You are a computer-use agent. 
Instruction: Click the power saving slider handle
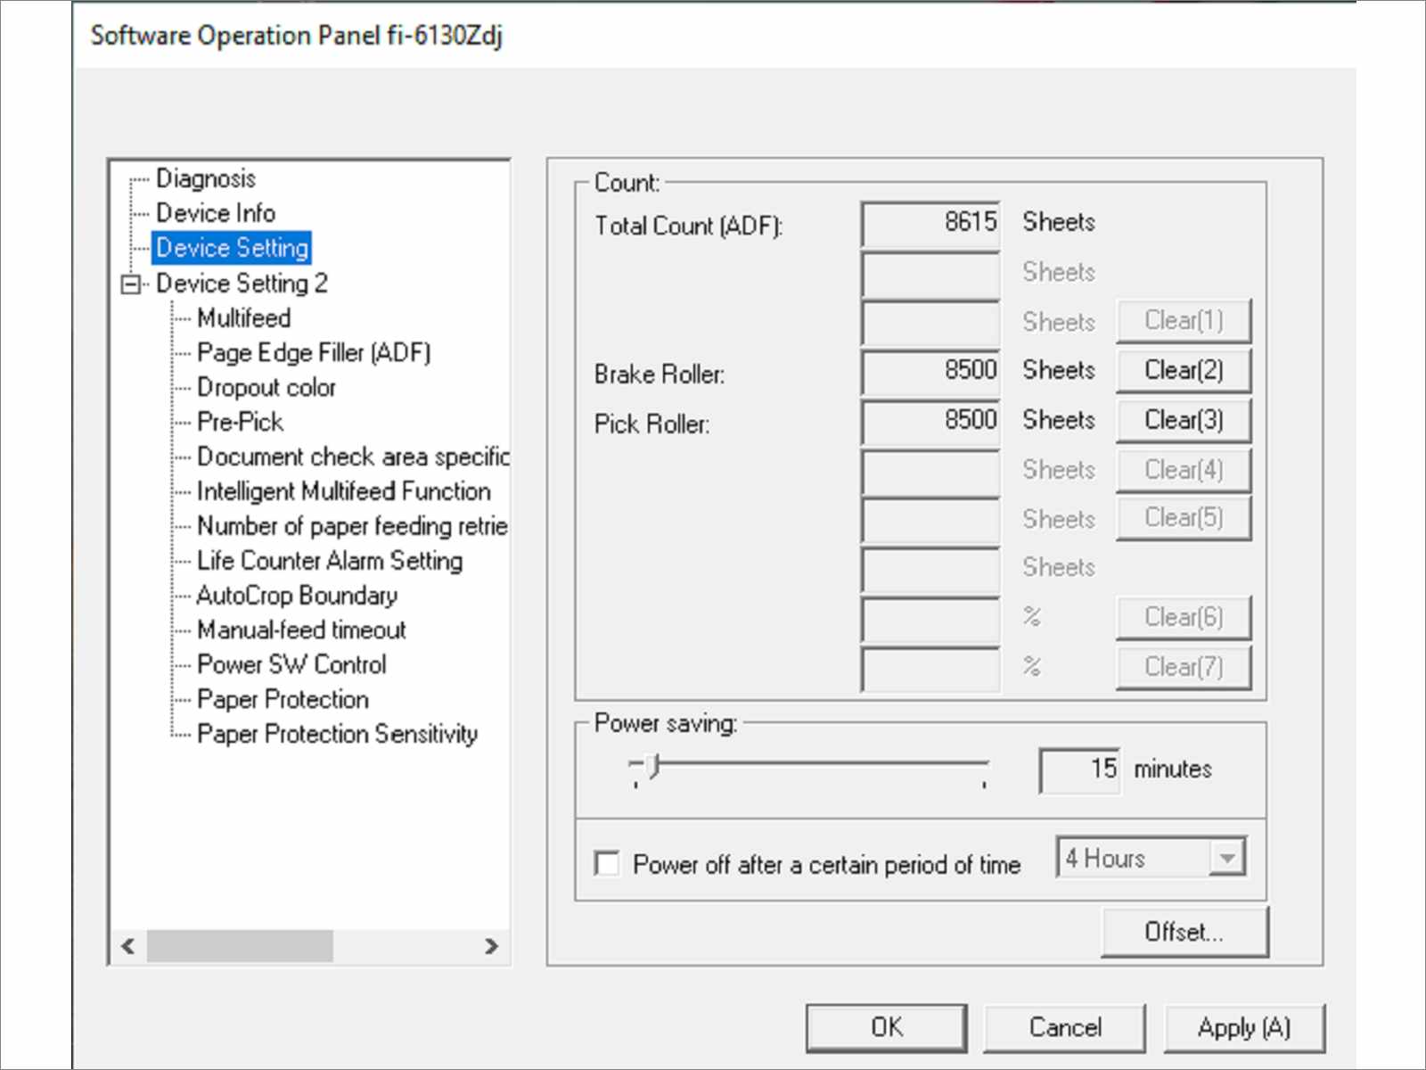point(652,766)
